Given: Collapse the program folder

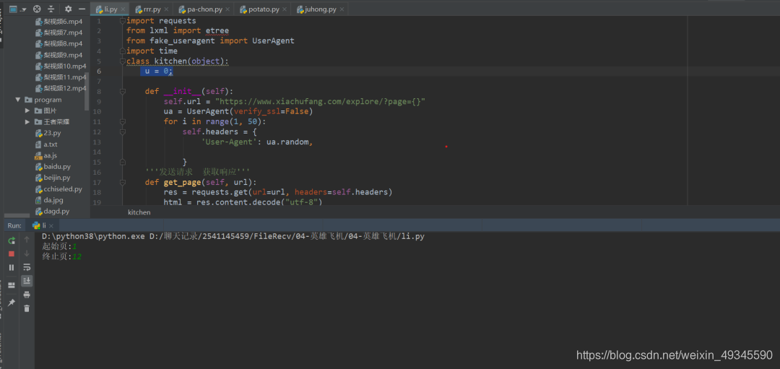Looking at the screenshot, I should [x=18, y=100].
